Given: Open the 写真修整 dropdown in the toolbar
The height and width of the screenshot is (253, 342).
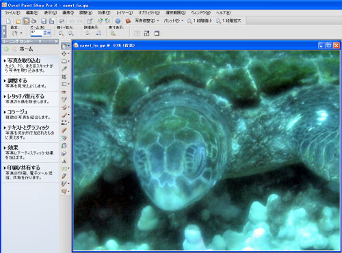Looking at the screenshot, I should pos(146,21).
